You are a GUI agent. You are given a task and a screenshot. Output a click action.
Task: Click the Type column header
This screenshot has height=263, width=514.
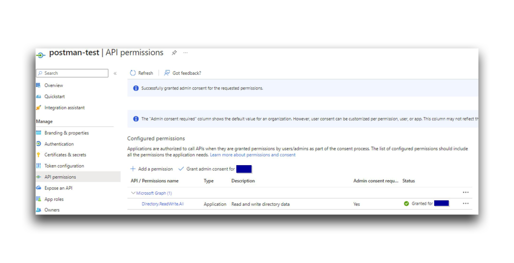click(208, 181)
